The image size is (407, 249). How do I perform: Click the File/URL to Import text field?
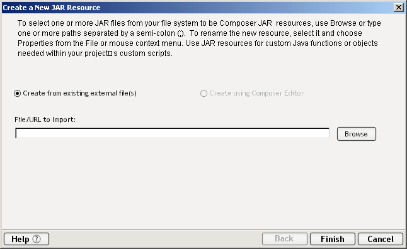point(173,133)
